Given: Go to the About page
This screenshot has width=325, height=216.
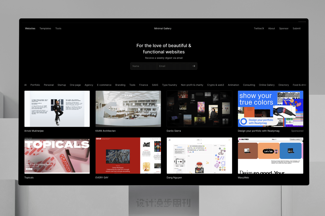Looking at the screenshot, I should click(271, 28).
